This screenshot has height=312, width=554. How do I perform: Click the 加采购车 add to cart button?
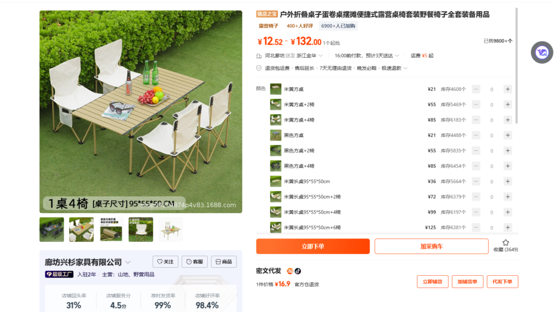pos(431,247)
